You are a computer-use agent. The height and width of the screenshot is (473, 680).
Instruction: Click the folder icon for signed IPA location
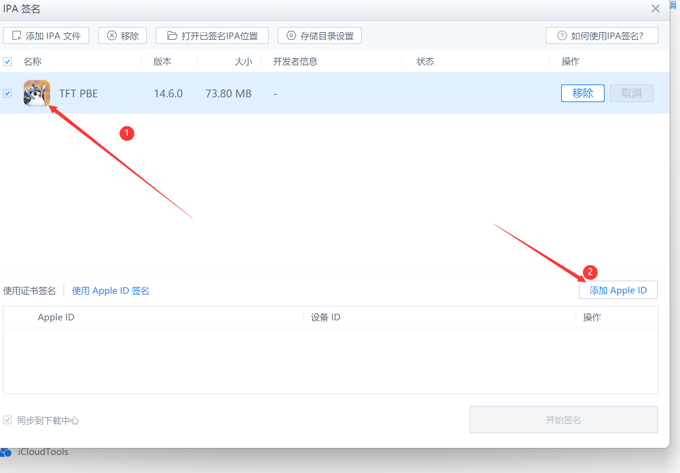[x=172, y=35]
